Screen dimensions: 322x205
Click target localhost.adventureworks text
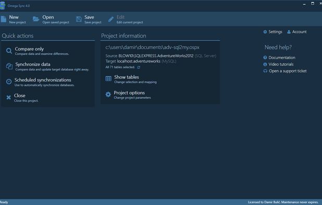point(139,61)
